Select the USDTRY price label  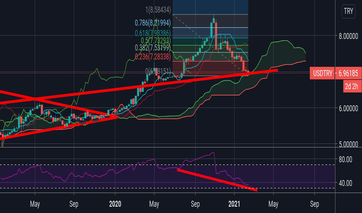322,73
